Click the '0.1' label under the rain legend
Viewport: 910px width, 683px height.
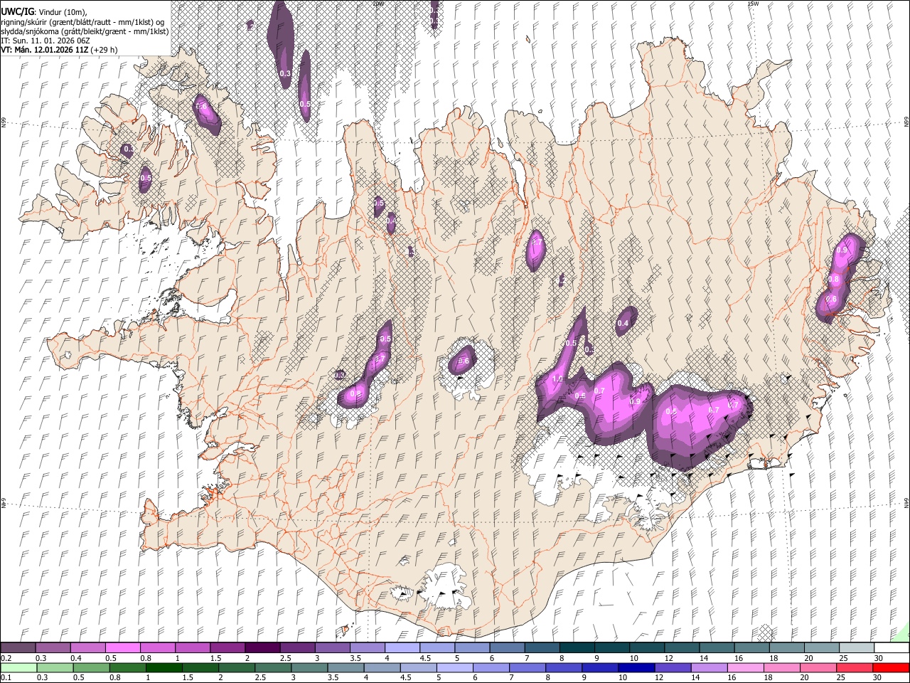coord(6,677)
